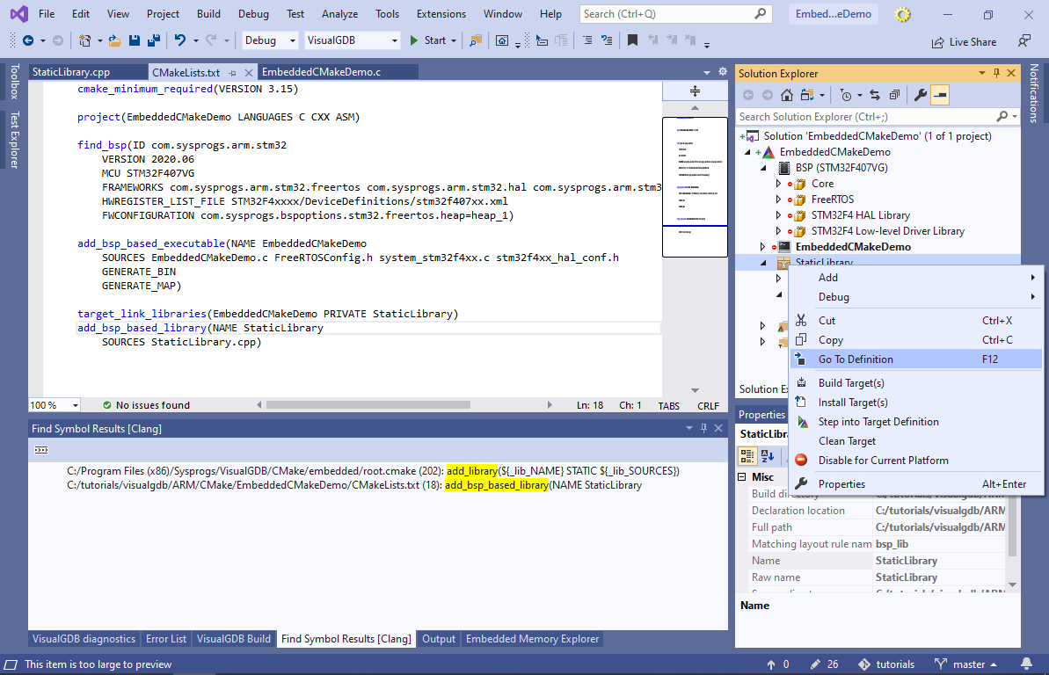Click the Search (Ctrl+Q) box
Image resolution: width=1049 pixels, height=675 pixels.
(675, 14)
